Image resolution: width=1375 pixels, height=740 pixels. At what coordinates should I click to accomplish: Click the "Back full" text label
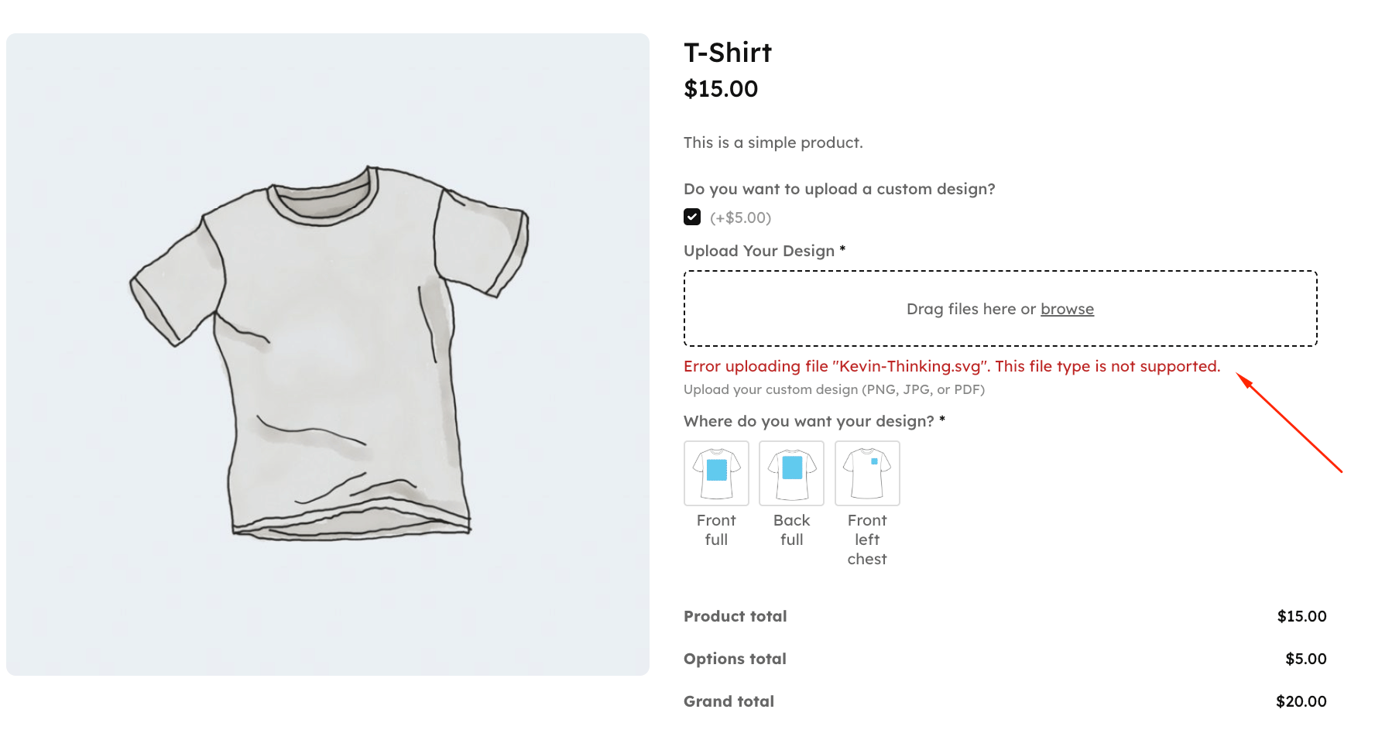click(x=791, y=530)
